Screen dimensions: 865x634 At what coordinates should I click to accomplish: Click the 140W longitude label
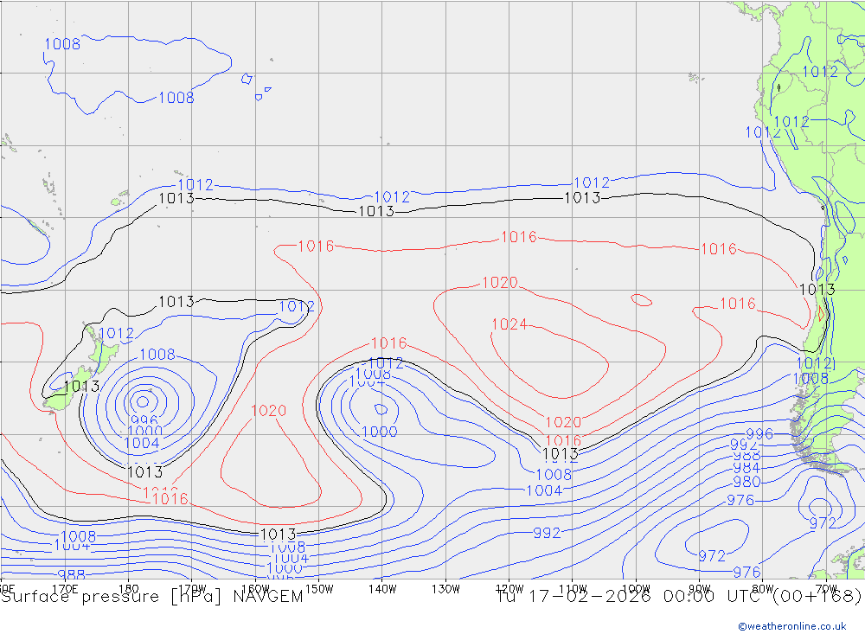click(x=383, y=589)
